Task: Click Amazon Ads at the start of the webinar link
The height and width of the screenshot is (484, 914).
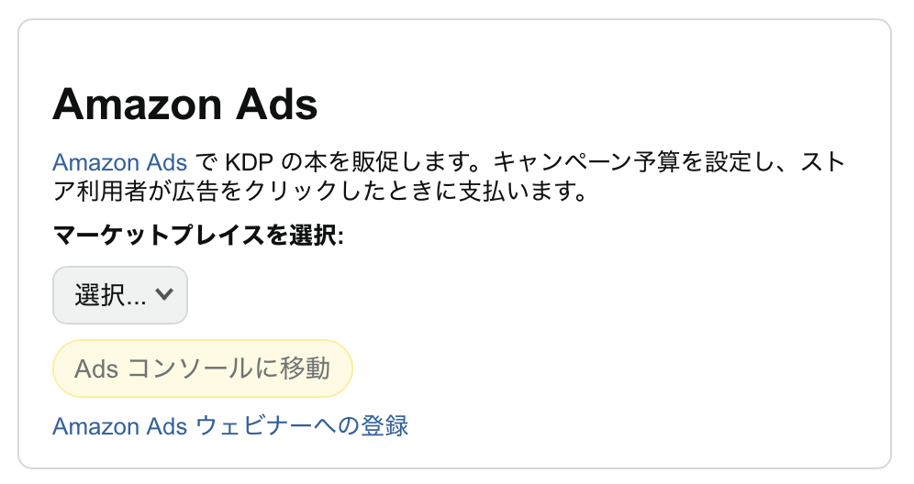Action: 119,426
